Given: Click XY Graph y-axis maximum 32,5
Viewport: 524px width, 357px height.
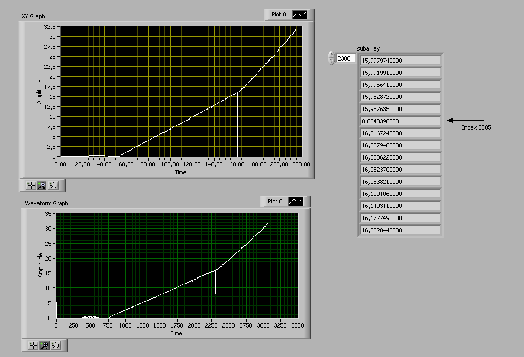Looking at the screenshot, I should coord(50,27).
